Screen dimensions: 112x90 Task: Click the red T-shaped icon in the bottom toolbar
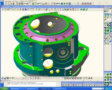click(63, 78)
